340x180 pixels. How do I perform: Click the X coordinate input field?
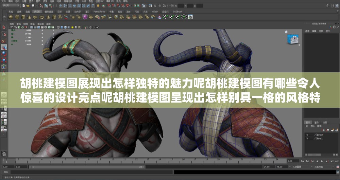pyautogui.click(x=181, y=6)
